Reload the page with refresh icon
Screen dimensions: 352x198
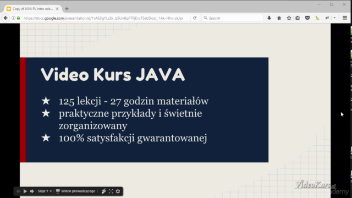tap(195, 18)
